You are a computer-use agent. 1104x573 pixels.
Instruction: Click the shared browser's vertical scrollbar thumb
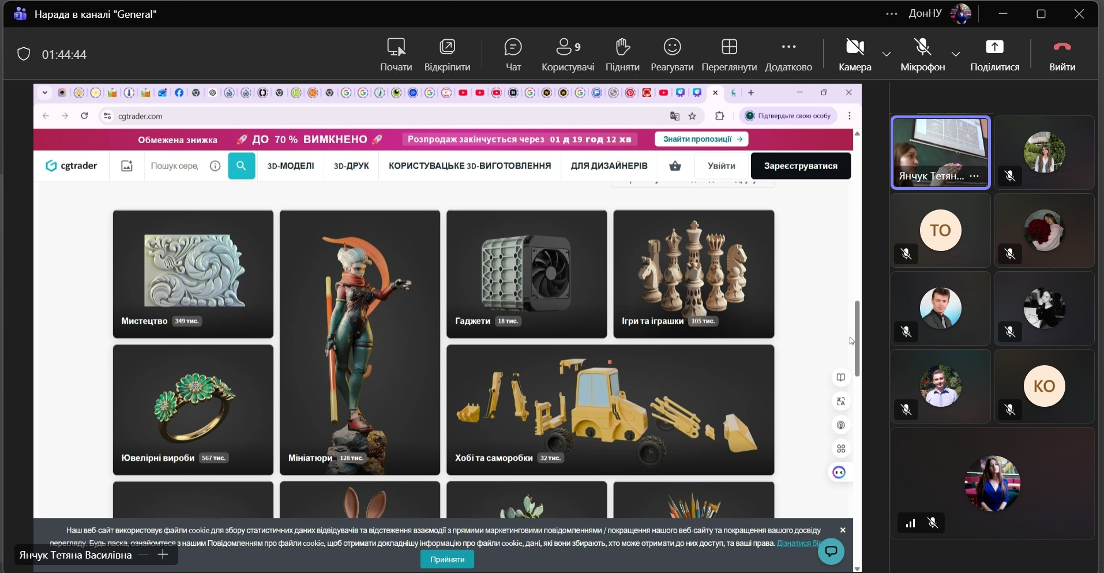point(857,338)
